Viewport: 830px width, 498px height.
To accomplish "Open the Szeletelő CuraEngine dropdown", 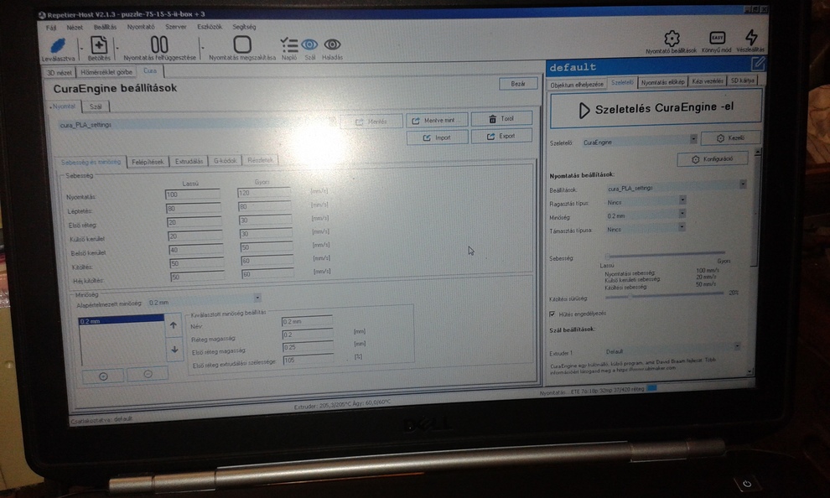I will 693,139.
